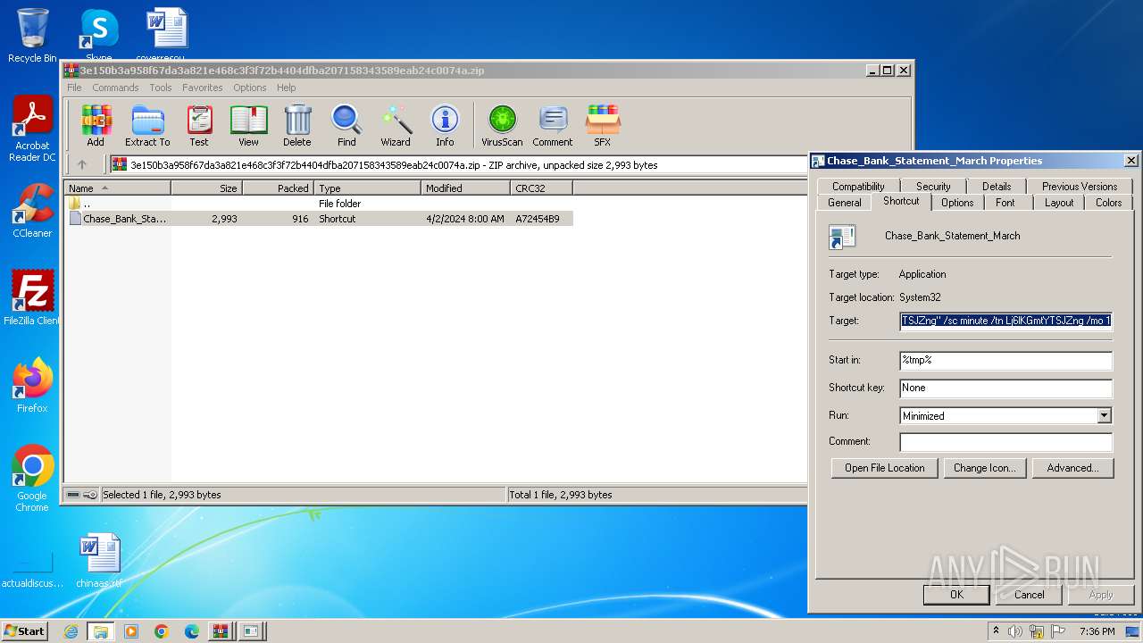Open Firefox desktop shortcut
Image resolution: width=1143 pixels, height=643 pixels.
[x=32, y=385]
